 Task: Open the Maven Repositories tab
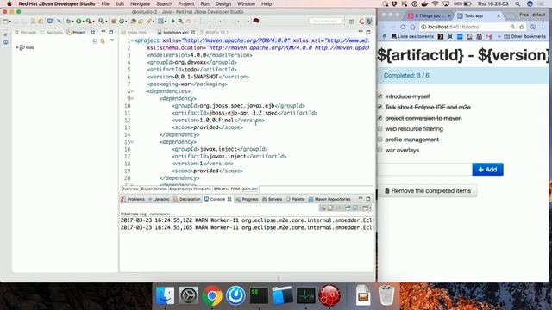(x=329, y=199)
